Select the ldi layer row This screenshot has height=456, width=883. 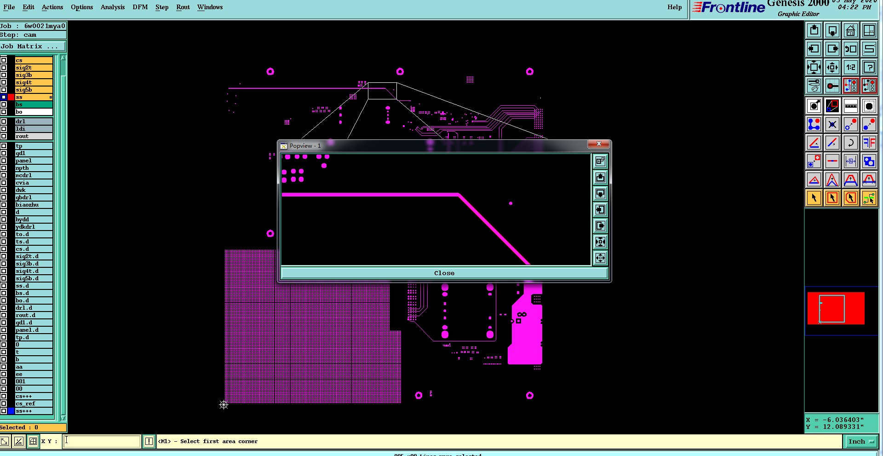tap(34, 129)
